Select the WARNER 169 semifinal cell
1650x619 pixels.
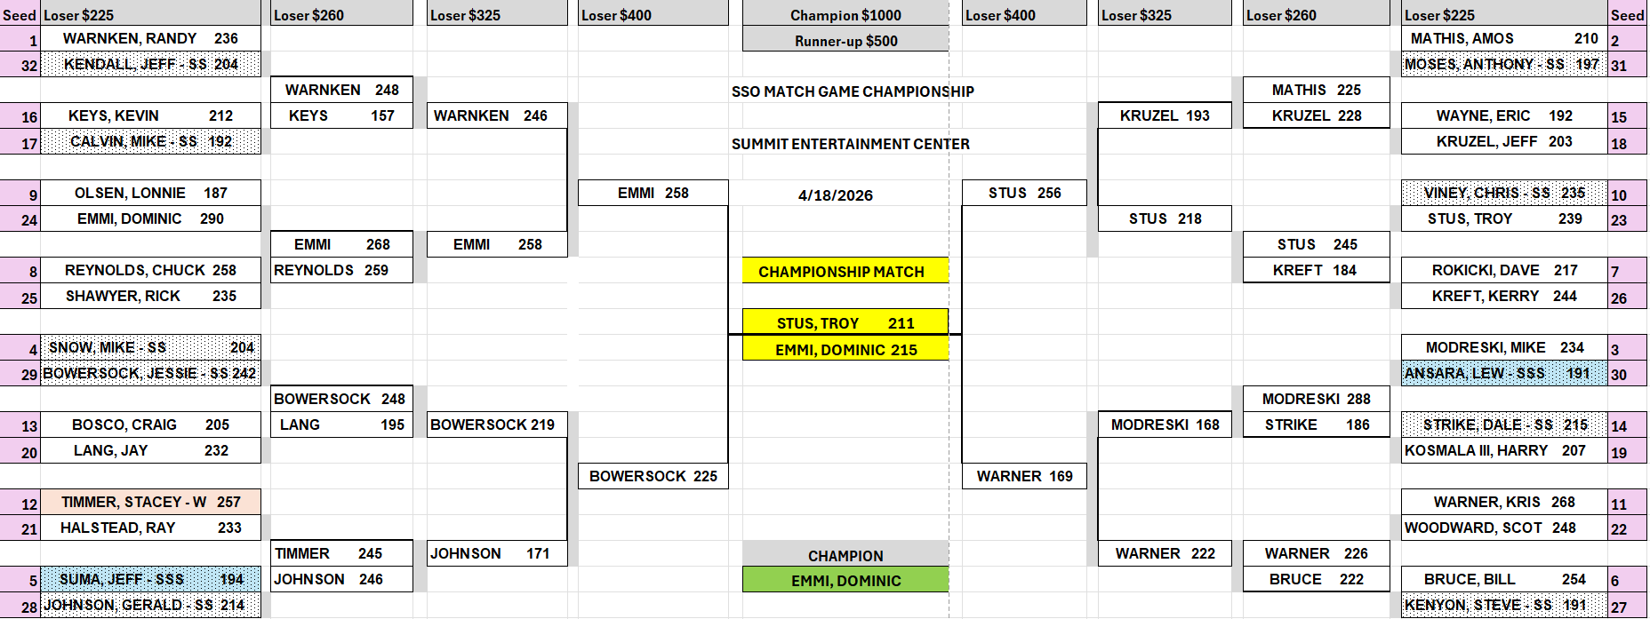coord(1024,476)
